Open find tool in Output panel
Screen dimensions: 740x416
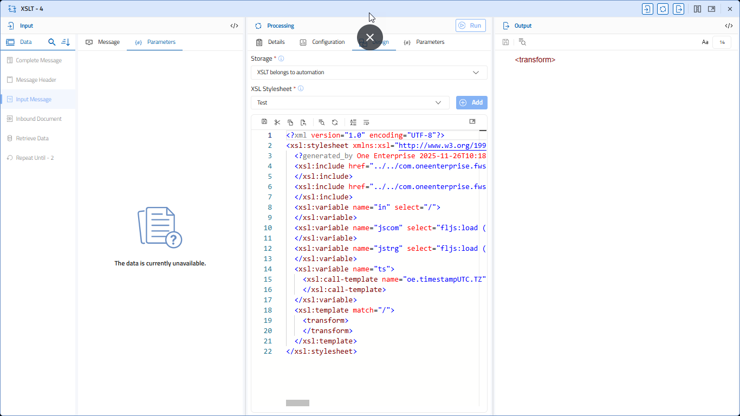[522, 42]
